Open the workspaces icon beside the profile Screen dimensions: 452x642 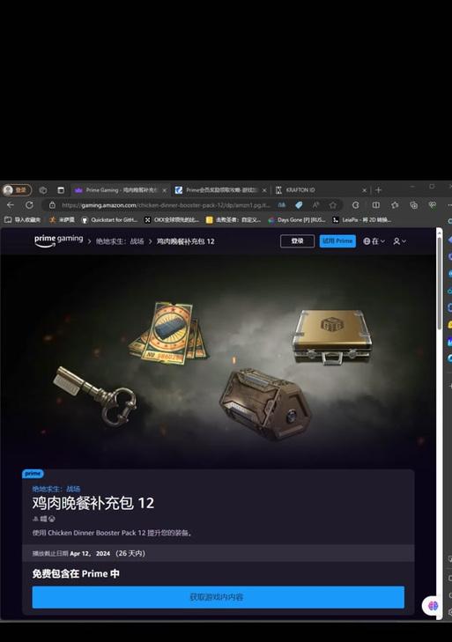(x=42, y=190)
